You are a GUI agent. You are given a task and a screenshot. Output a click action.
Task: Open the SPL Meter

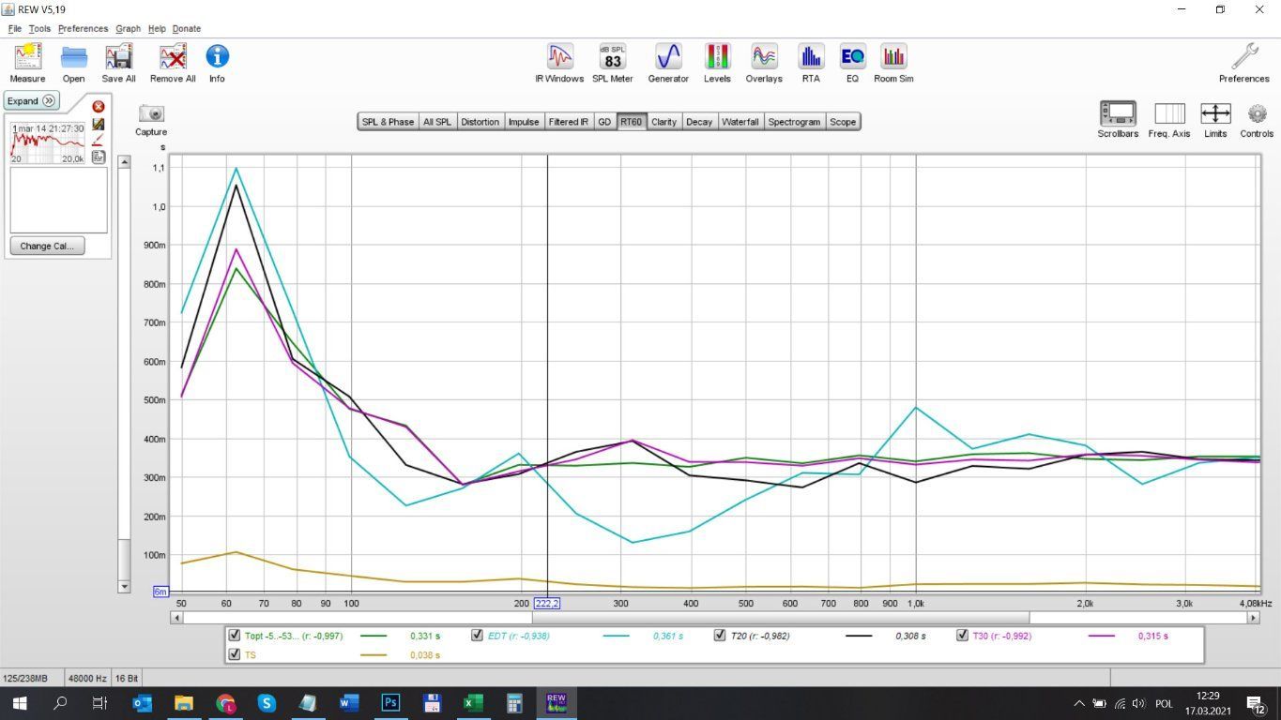pos(612,63)
